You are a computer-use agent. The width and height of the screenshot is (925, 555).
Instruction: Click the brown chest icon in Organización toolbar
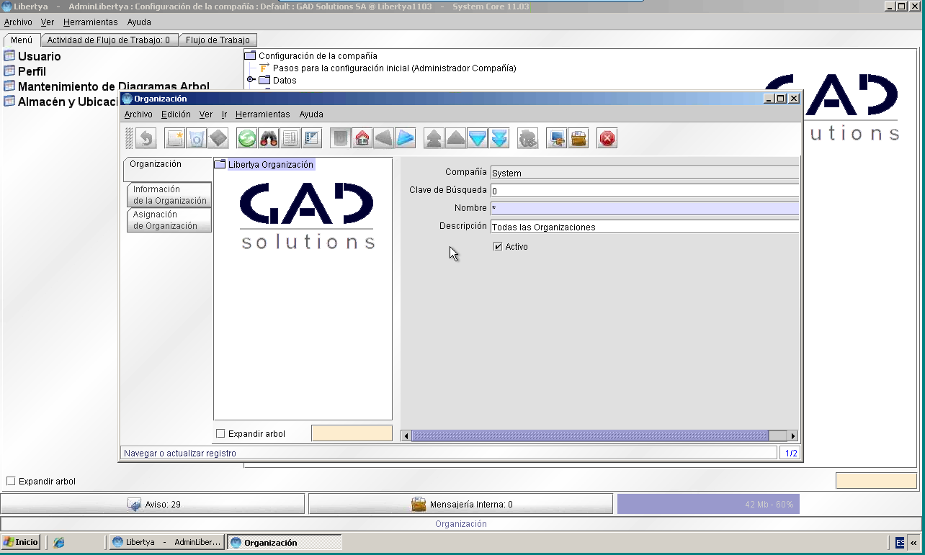(578, 137)
